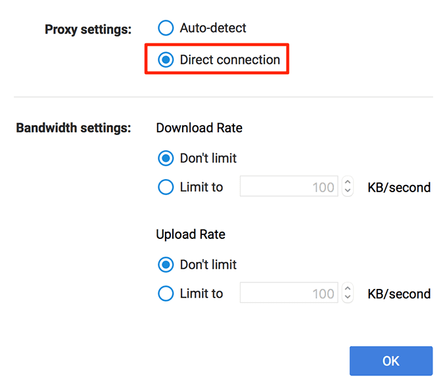Select the Auto-detect proxy option
Viewport: 447px width, 387px height.
click(166, 28)
